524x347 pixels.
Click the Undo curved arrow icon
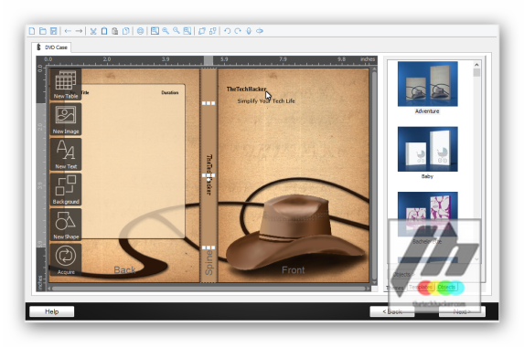[x=227, y=31]
